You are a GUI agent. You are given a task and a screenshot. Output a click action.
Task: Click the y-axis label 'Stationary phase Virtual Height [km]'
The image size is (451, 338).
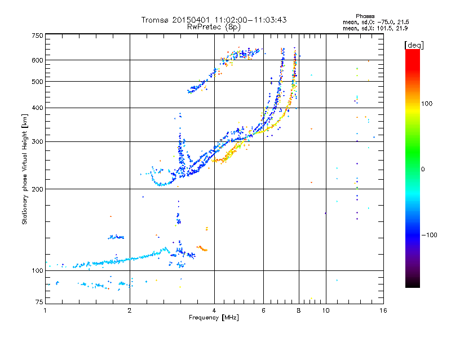tap(24, 169)
